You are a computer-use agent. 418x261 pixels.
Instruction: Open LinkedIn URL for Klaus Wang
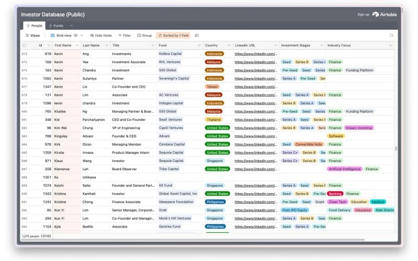256,161
